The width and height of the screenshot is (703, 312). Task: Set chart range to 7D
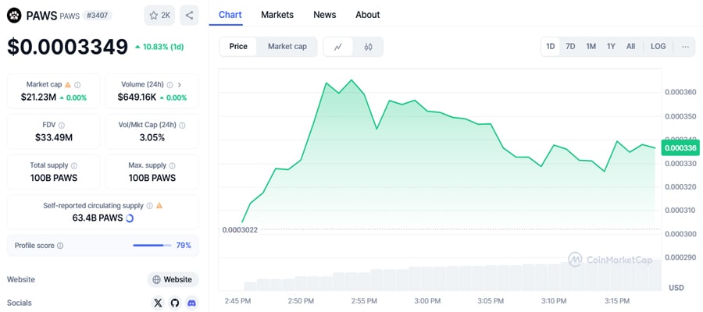[x=570, y=47]
